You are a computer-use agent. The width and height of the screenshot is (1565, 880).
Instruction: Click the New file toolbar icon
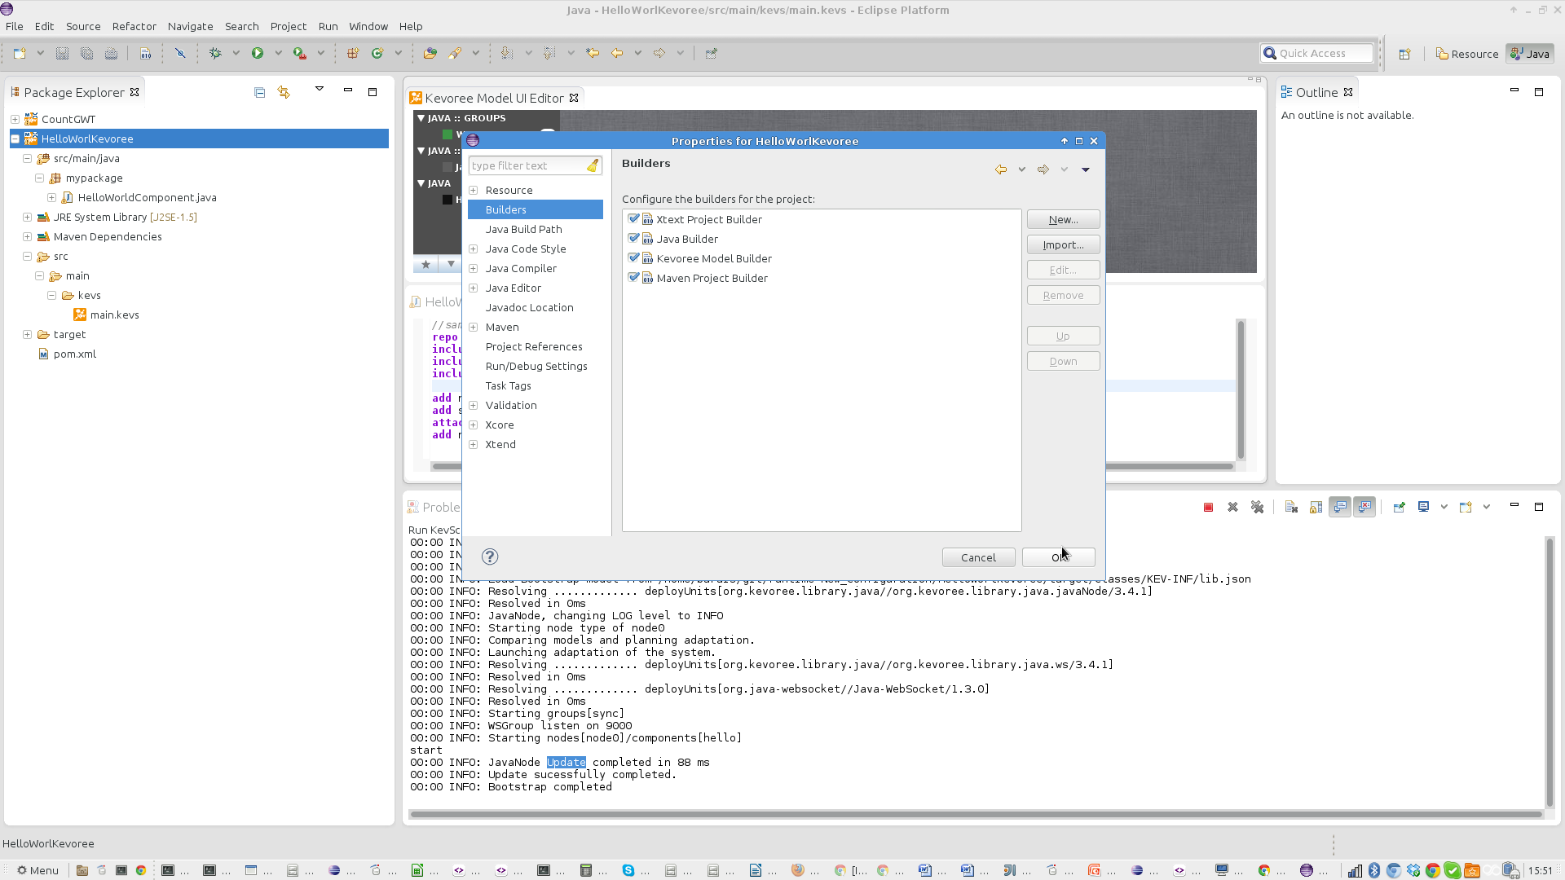pos(20,53)
